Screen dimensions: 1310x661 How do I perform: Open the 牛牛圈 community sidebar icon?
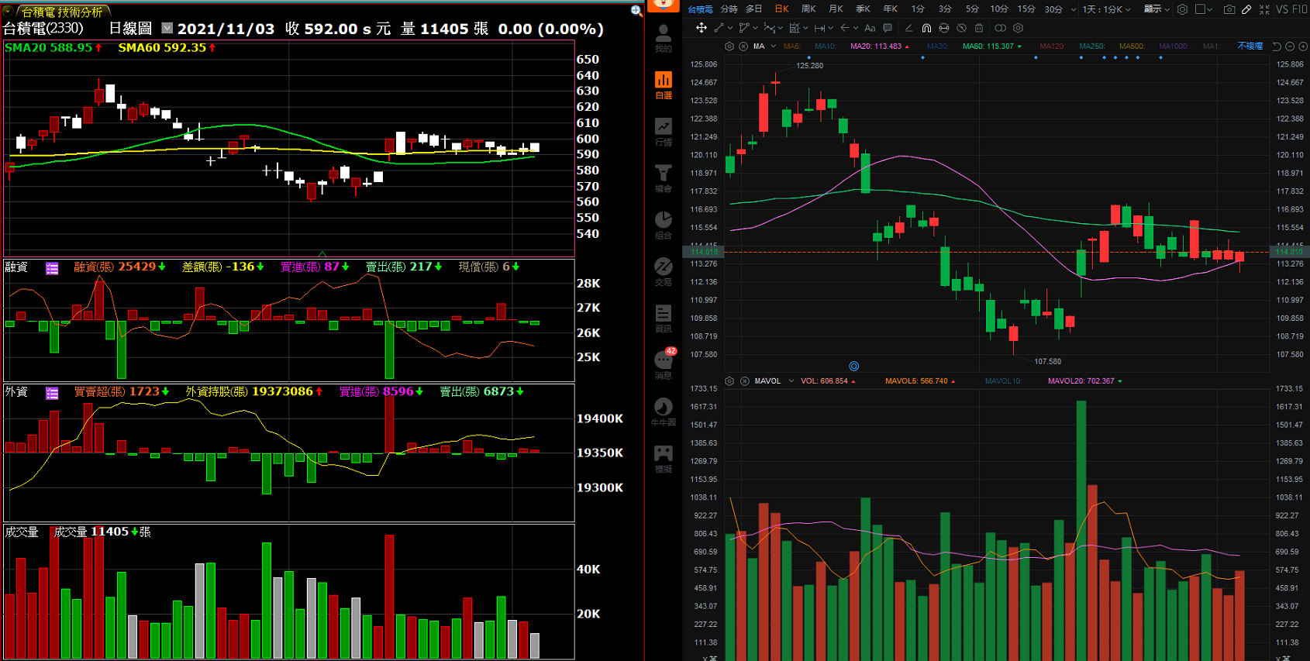click(664, 411)
